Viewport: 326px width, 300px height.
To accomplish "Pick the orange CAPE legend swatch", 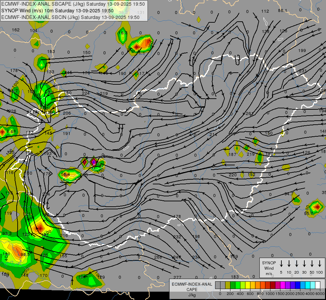I will [258, 285].
